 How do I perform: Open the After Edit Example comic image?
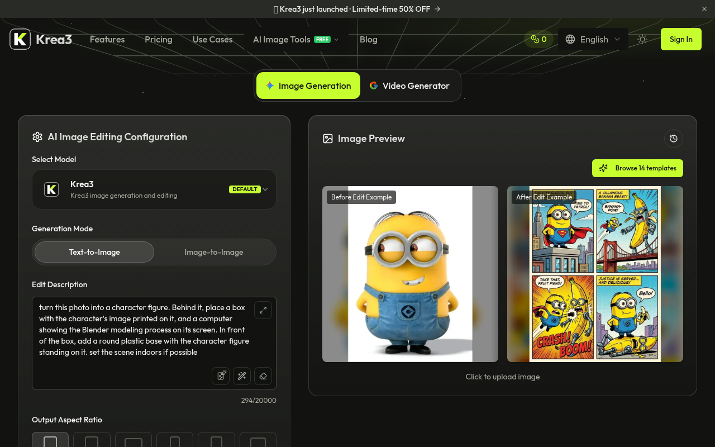[595, 274]
